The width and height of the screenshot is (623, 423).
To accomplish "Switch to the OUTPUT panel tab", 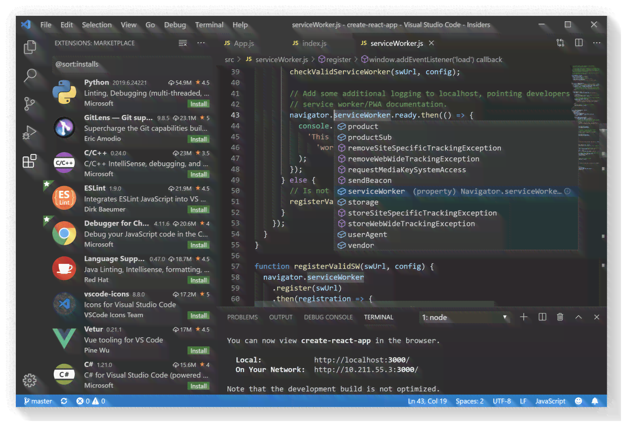I will pyautogui.click(x=281, y=318).
